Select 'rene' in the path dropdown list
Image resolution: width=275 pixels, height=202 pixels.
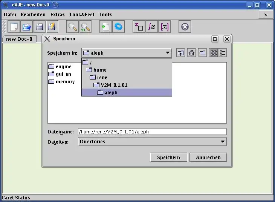click(x=102, y=78)
